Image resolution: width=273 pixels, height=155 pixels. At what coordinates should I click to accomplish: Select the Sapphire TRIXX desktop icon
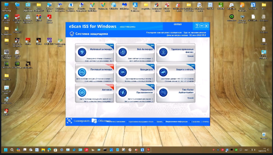tap(17, 54)
